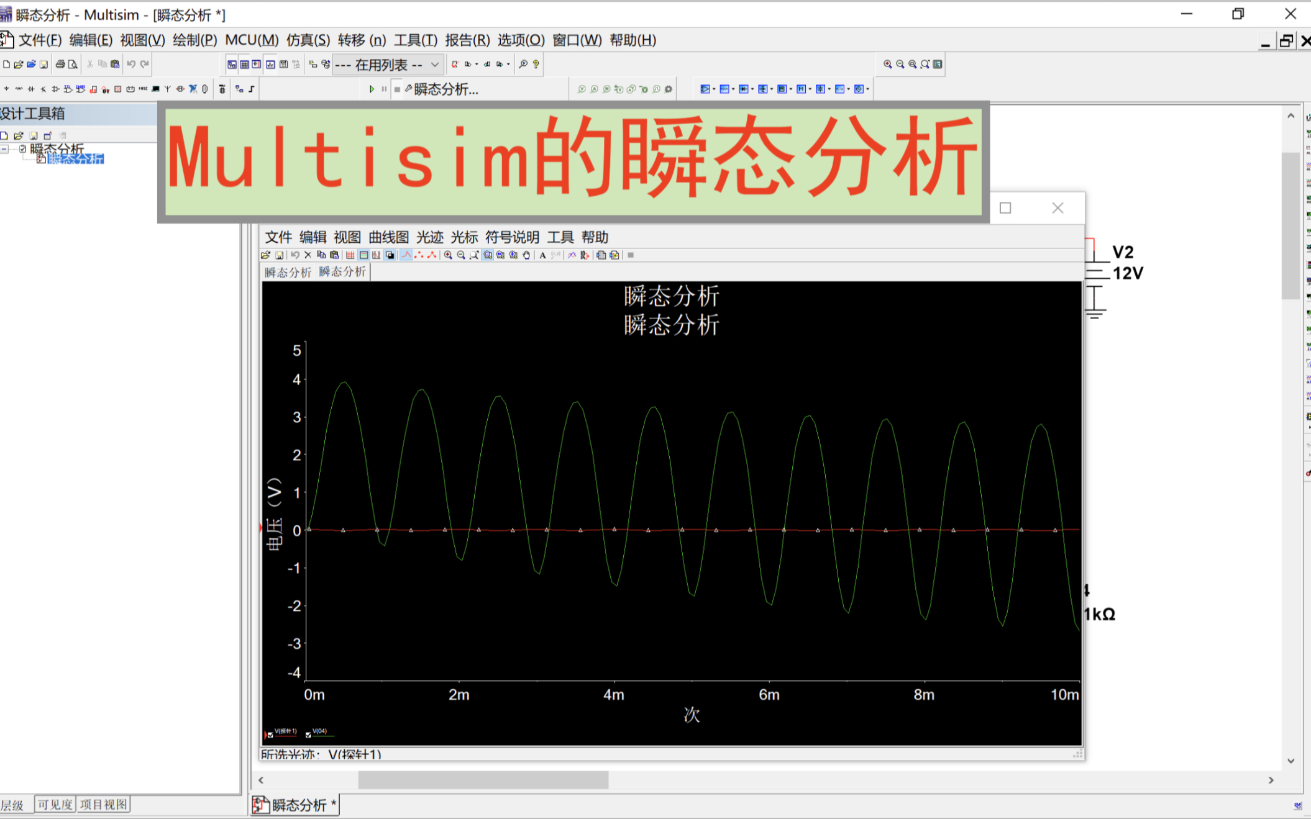Pause the running simulation
The height and width of the screenshot is (819, 1311).
tap(384, 89)
